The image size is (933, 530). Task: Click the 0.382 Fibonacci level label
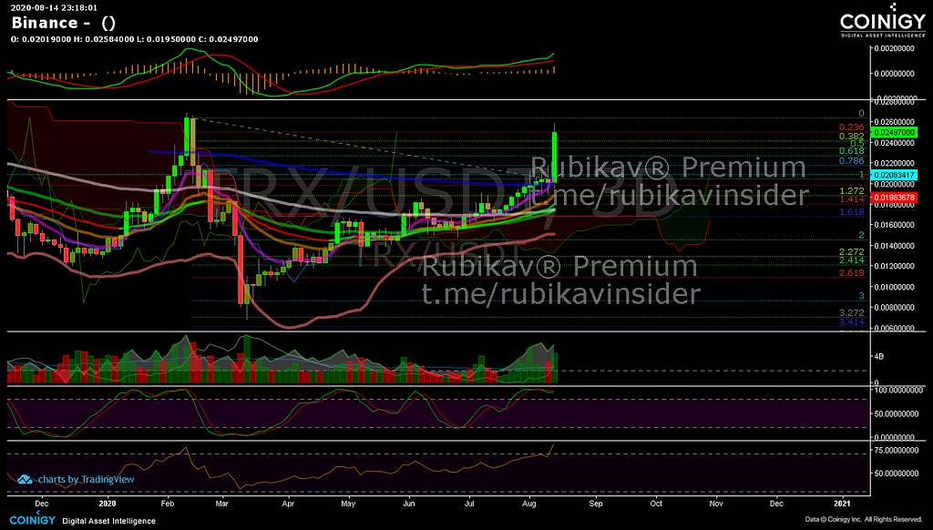tap(852, 137)
